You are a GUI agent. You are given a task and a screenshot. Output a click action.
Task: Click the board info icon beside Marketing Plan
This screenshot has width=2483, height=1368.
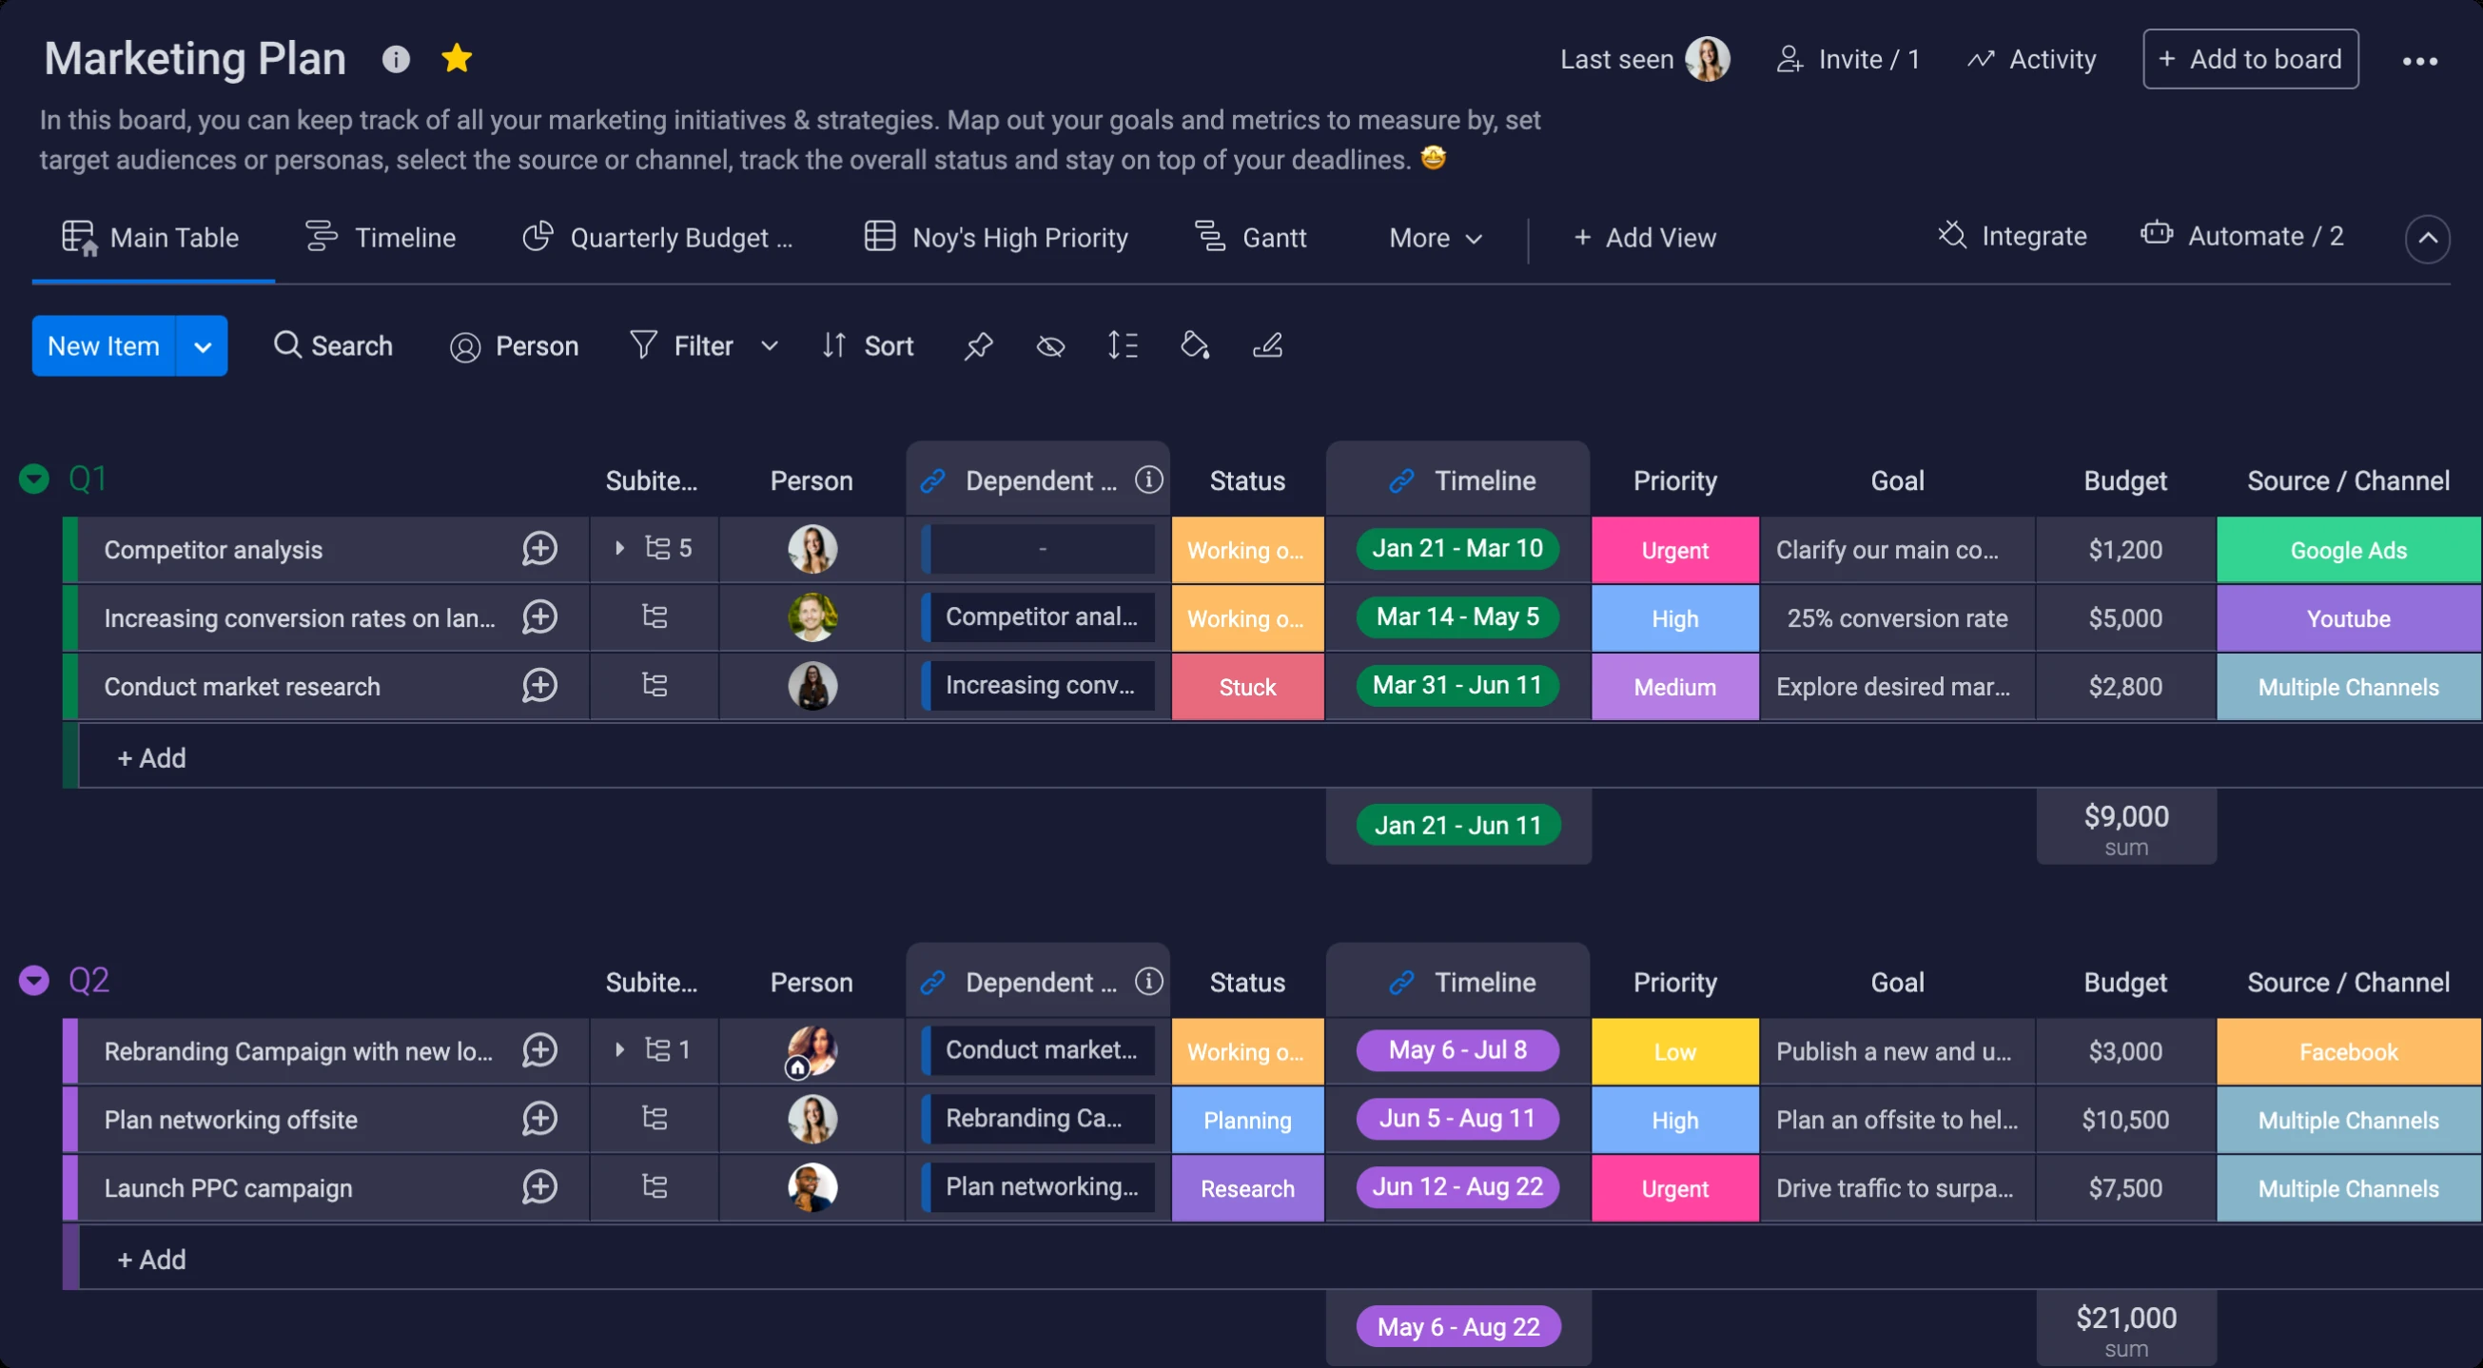coord(396,59)
